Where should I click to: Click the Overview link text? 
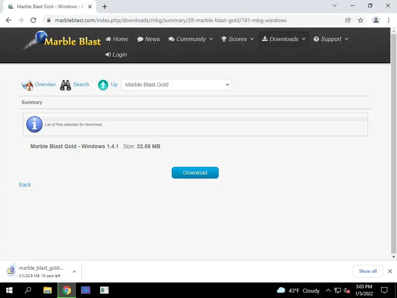45,84
